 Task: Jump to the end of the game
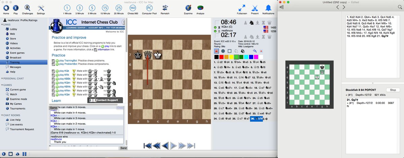[192, 146]
